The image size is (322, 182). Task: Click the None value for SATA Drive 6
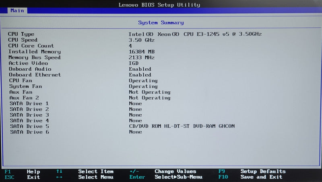pyautogui.click(x=135, y=132)
